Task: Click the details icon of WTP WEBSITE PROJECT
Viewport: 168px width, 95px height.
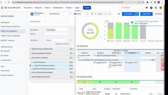Action: coord(71,77)
